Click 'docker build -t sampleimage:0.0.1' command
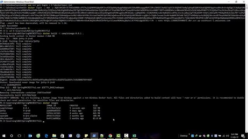 [63, 34]
